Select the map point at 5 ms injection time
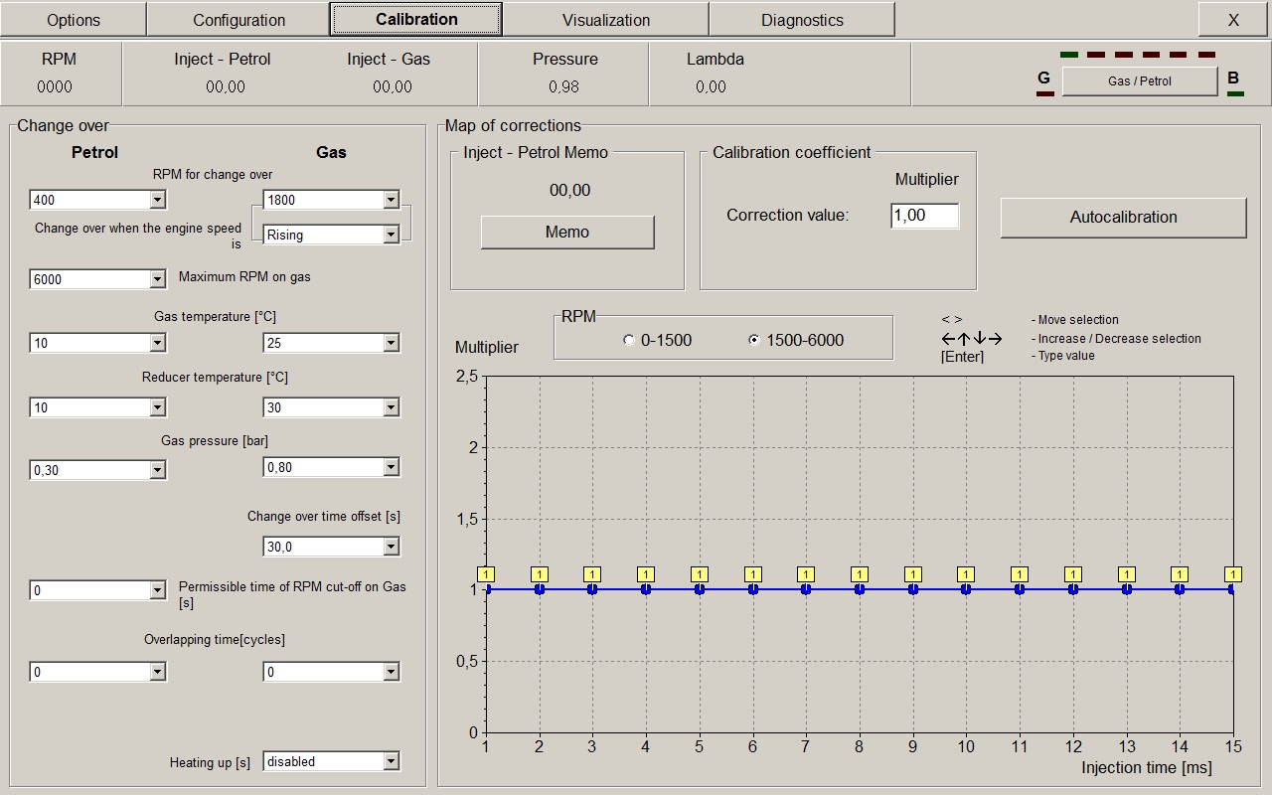 pos(700,589)
